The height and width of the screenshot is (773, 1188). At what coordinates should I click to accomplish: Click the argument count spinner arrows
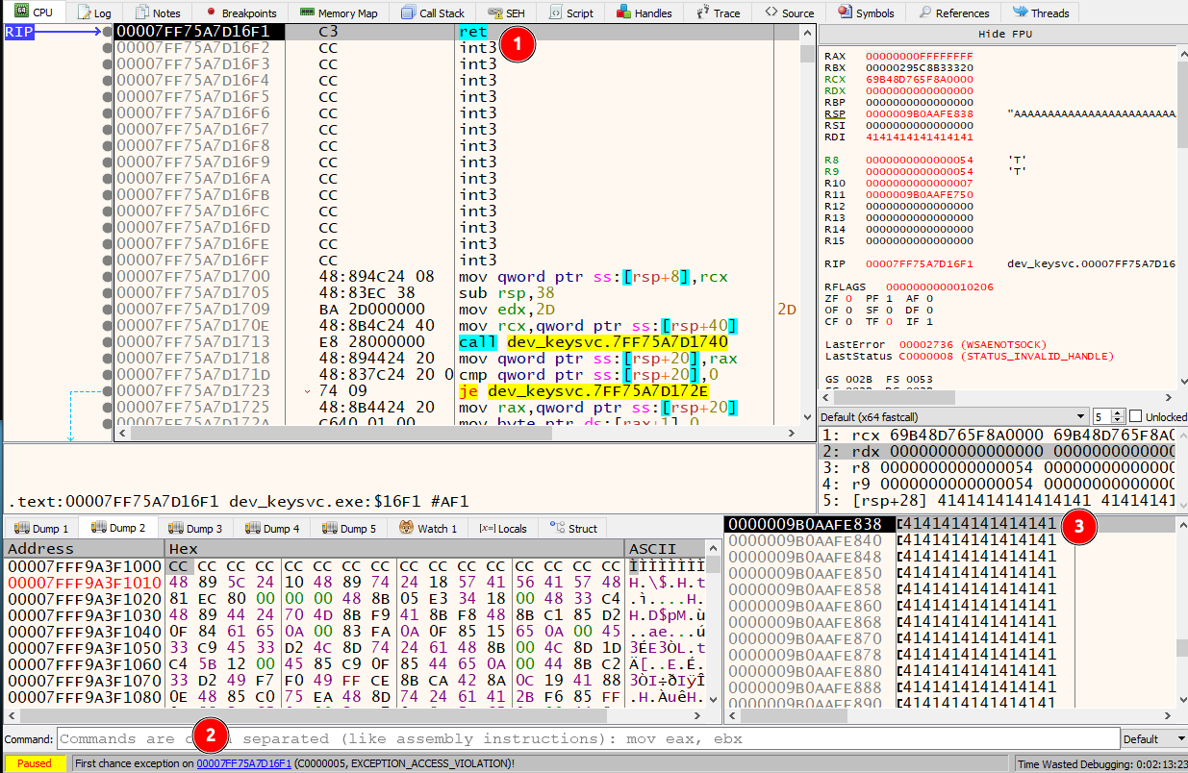(x=1117, y=417)
